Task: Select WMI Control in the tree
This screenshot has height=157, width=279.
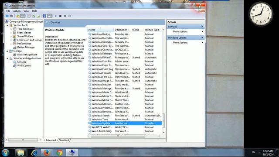Action: pos(24,66)
